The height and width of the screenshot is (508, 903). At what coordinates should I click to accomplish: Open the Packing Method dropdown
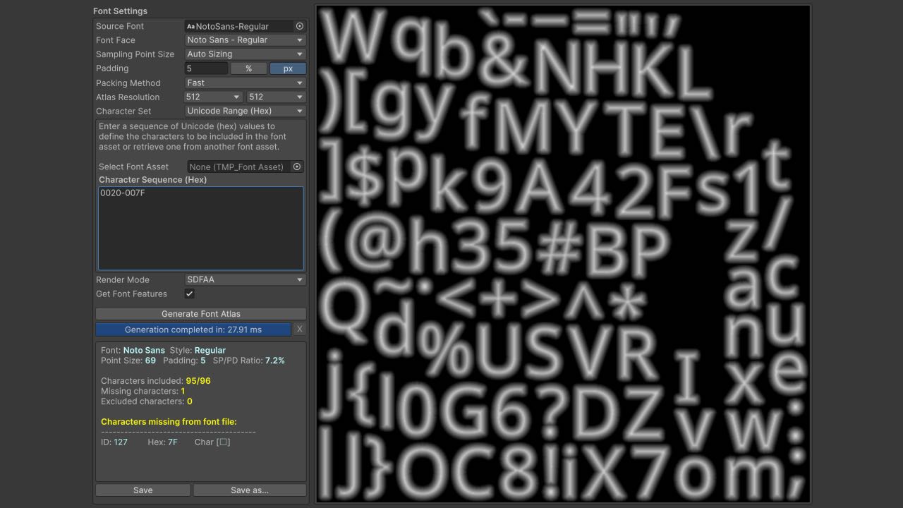[243, 83]
